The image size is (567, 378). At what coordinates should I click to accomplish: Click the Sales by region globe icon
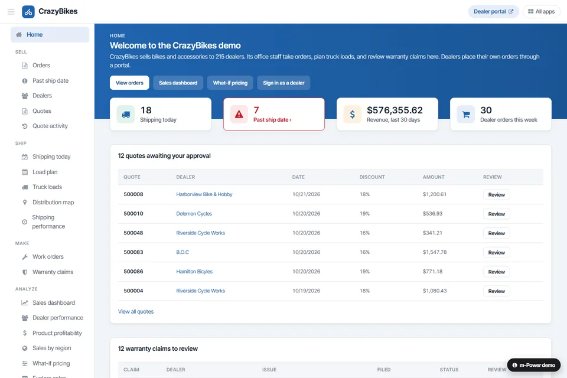(x=25, y=348)
